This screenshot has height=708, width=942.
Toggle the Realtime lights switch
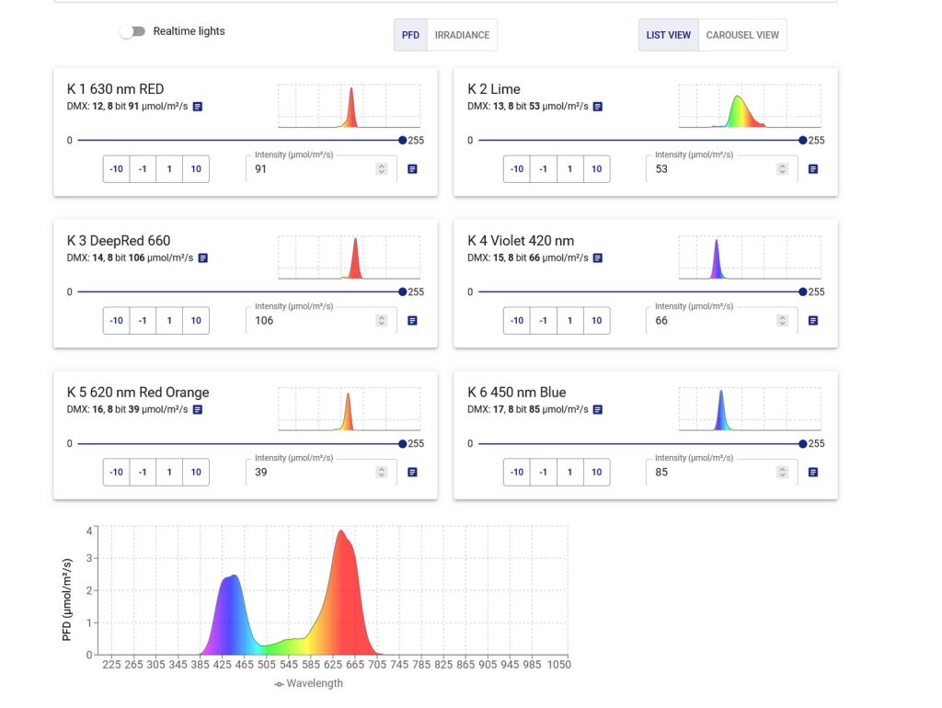(132, 31)
